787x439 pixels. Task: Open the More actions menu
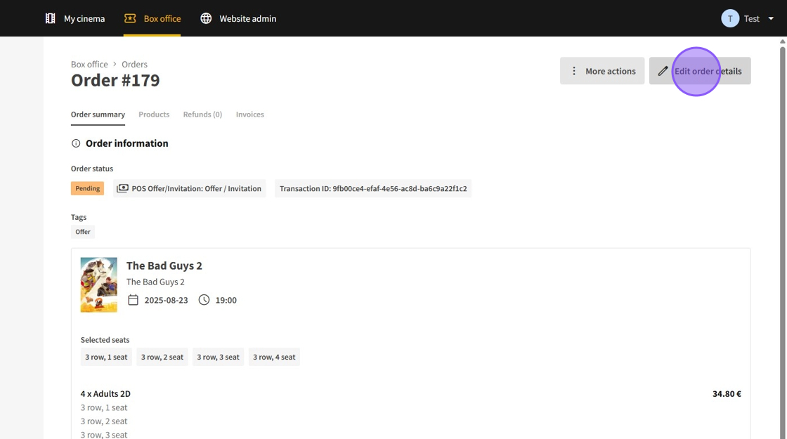click(x=602, y=71)
